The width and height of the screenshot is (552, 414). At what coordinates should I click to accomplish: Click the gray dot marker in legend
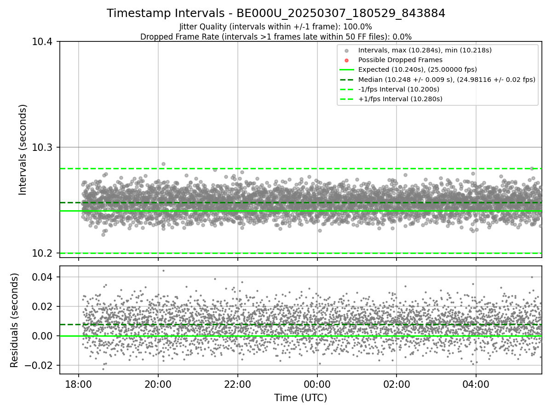347,51
